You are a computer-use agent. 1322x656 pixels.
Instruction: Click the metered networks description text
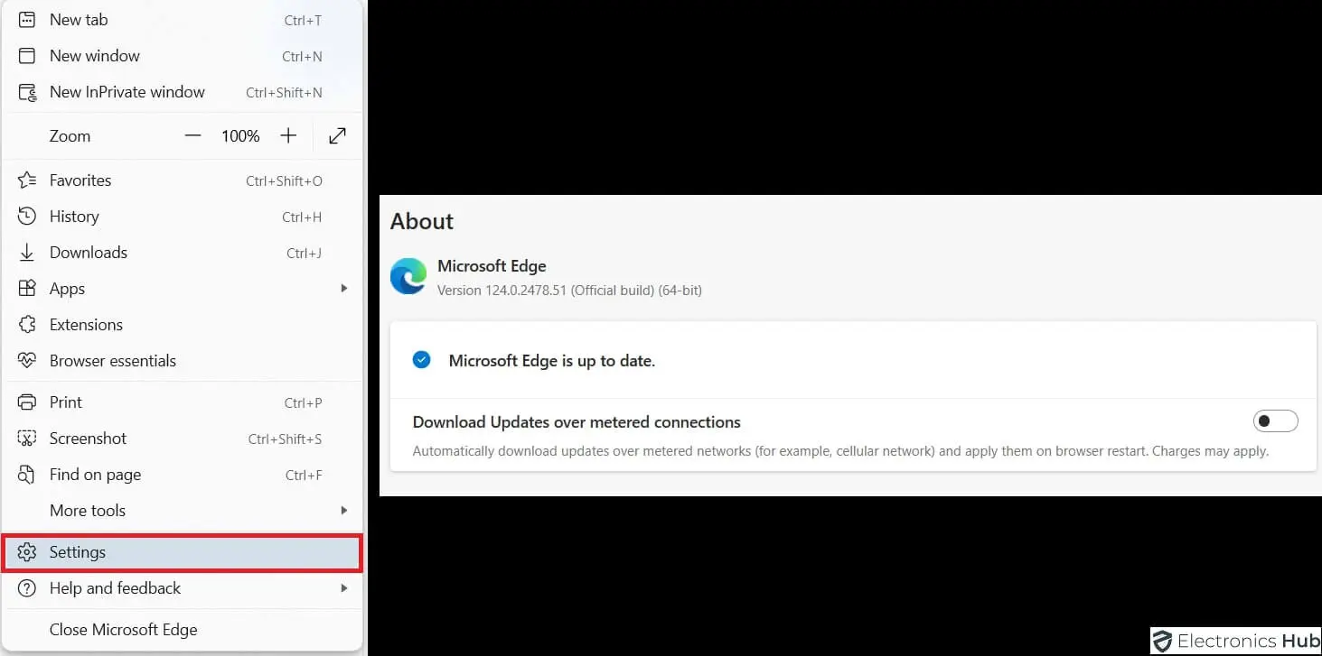click(x=840, y=450)
